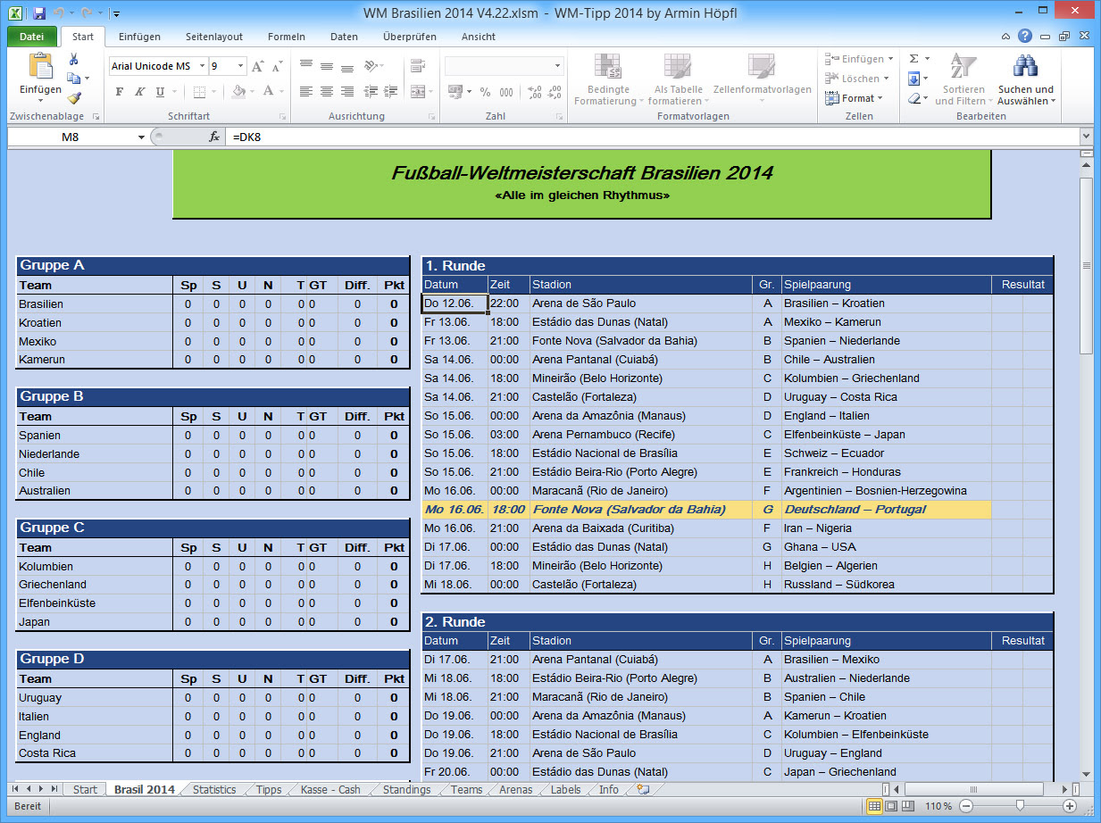The height and width of the screenshot is (823, 1101).
Task: Open the Datei tab
Action: [32, 37]
